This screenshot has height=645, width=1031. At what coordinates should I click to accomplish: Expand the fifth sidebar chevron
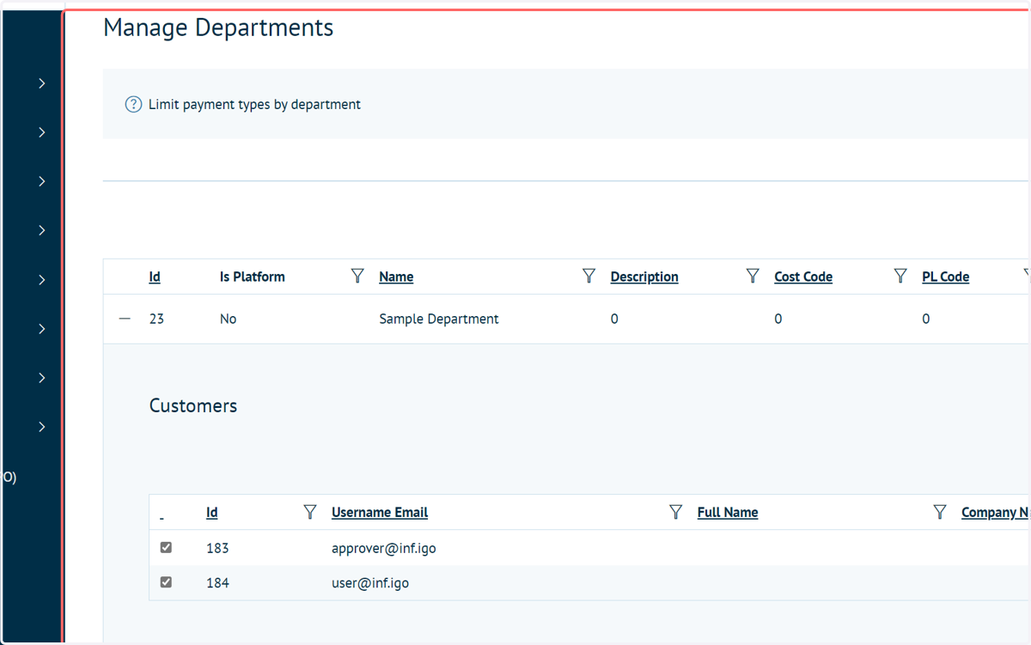41,280
